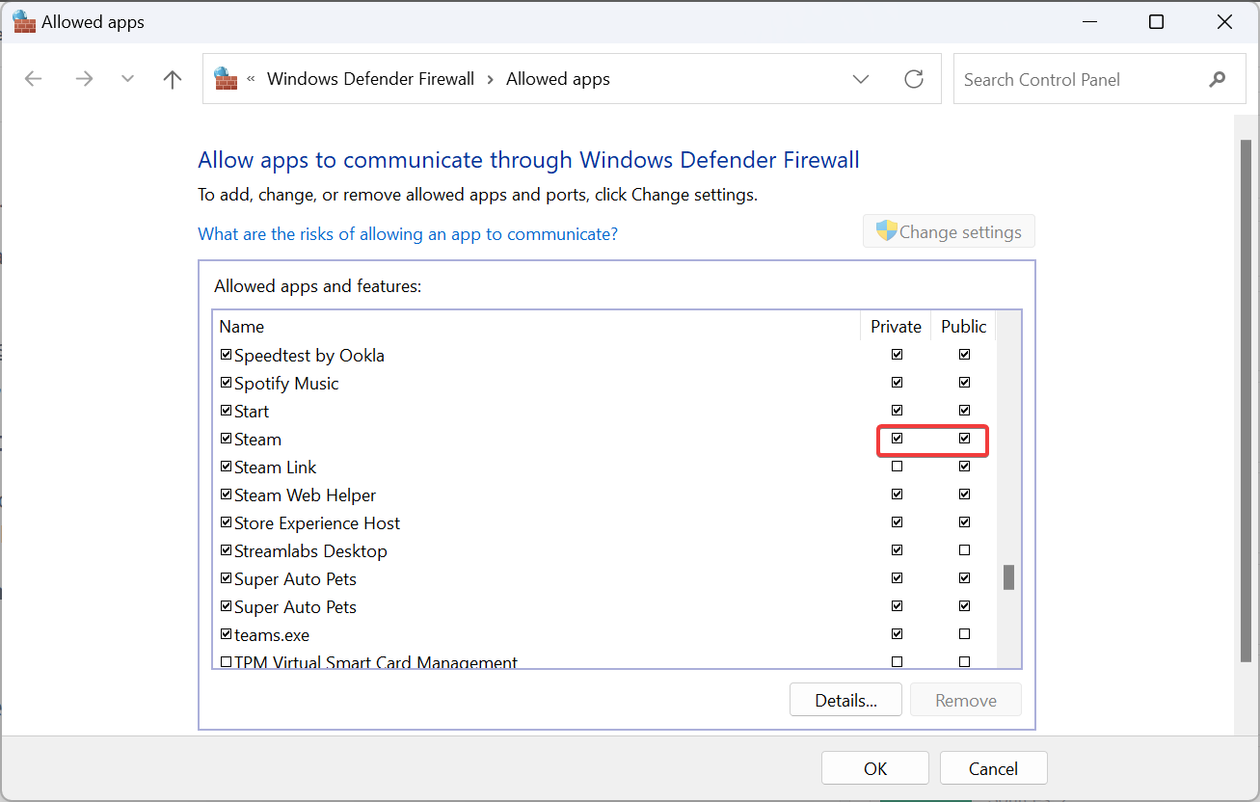Refresh the Allowed apps page
This screenshot has height=802, width=1260.
click(914, 79)
